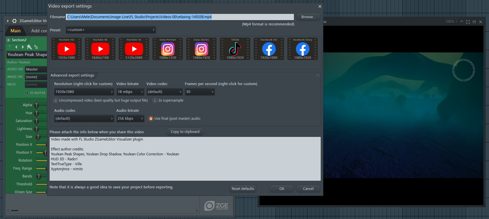Image resolution: width=489 pixels, height=219 pixels.
Task: Adjust the Size knob
Action: coord(38,137)
